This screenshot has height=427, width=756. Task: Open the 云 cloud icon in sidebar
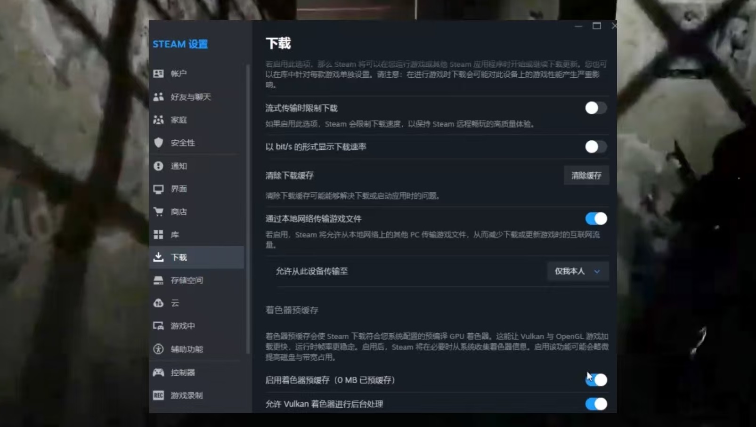[158, 303]
